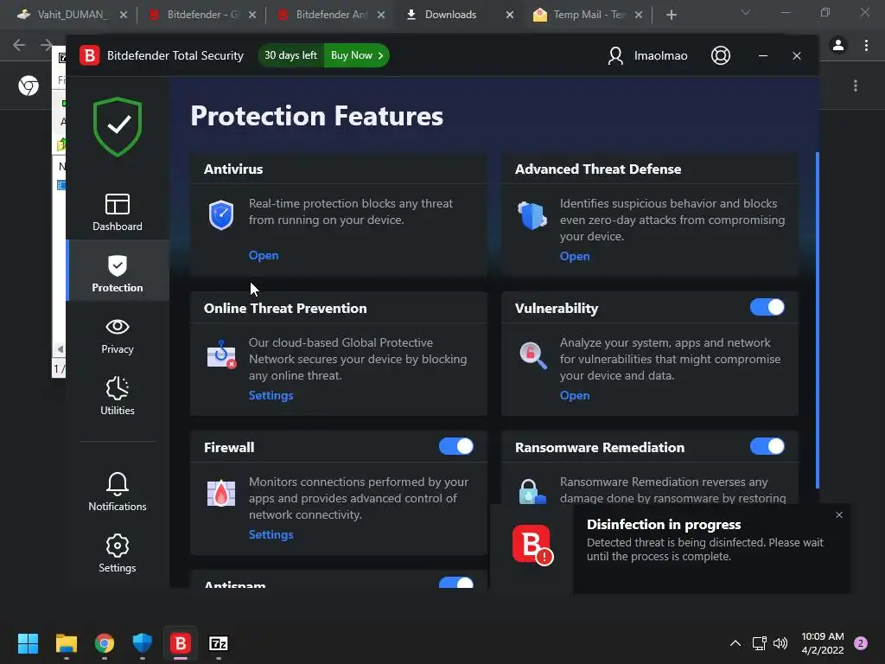Click the Advanced Threat Defense shield icon

(532, 215)
